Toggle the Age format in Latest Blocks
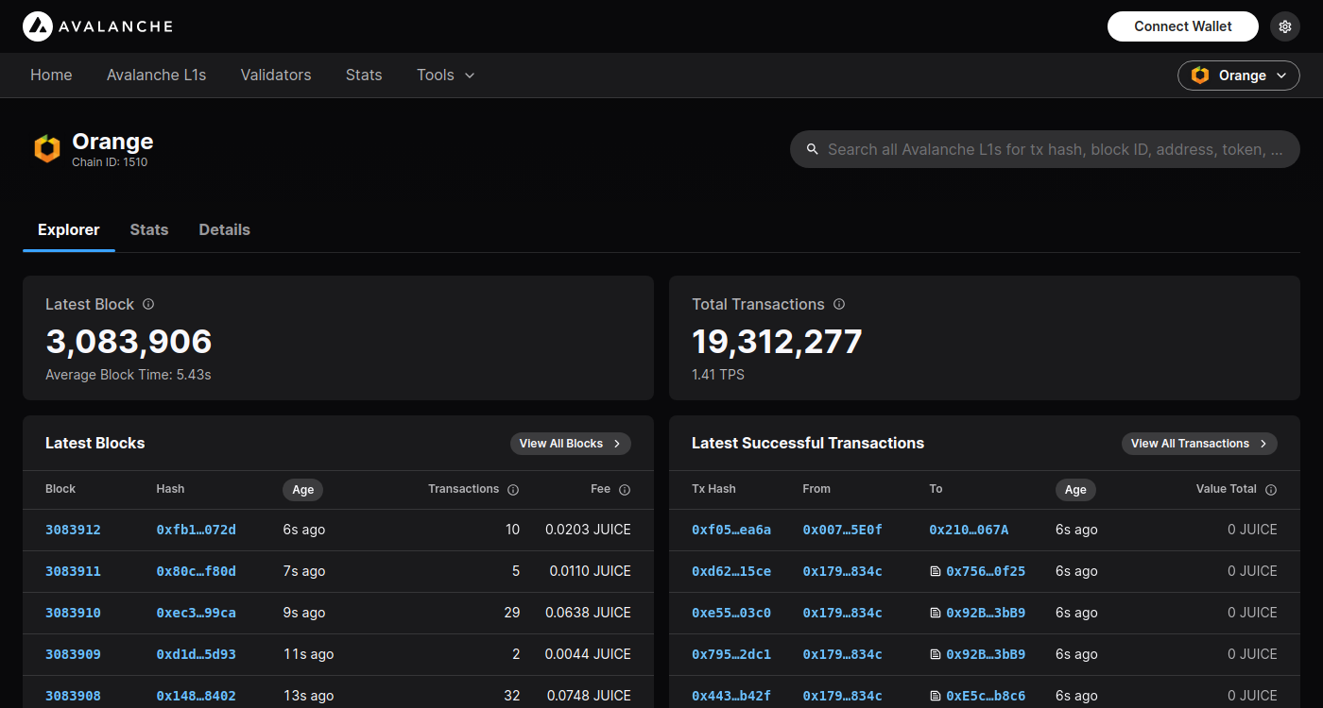This screenshot has height=708, width=1323. point(302,490)
